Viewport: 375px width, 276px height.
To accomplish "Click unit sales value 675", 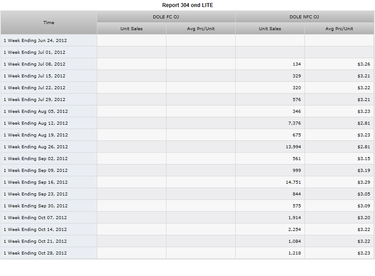I will [x=297, y=135].
